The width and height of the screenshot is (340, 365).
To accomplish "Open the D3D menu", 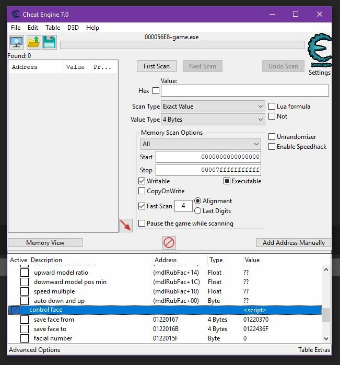I will click(x=73, y=28).
